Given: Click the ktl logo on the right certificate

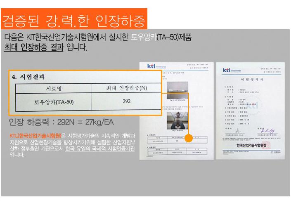Looking at the screenshot, I should tap(227, 70).
